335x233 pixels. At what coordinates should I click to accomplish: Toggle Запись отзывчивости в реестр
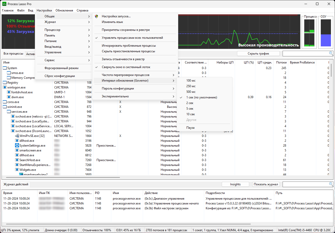click(135, 59)
